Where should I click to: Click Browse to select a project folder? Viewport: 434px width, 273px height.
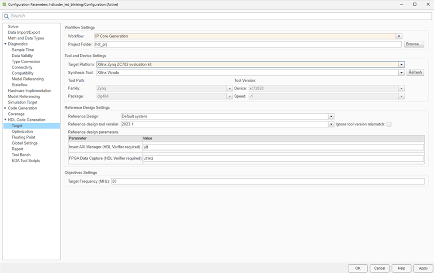point(414,44)
